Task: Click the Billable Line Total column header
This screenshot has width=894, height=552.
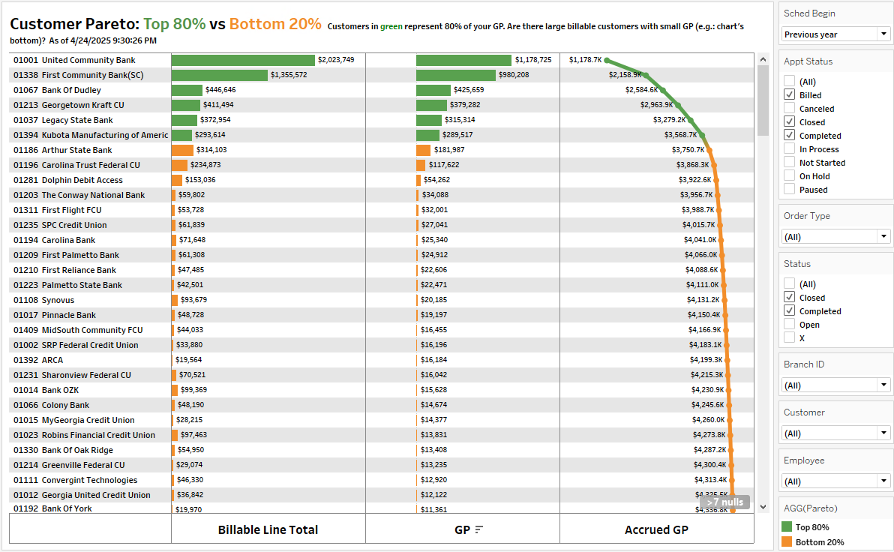Action: 268,529
